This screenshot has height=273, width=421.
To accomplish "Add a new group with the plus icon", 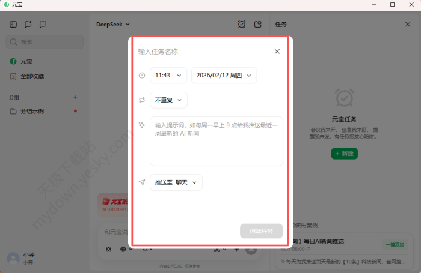I will [x=75, y=97].
